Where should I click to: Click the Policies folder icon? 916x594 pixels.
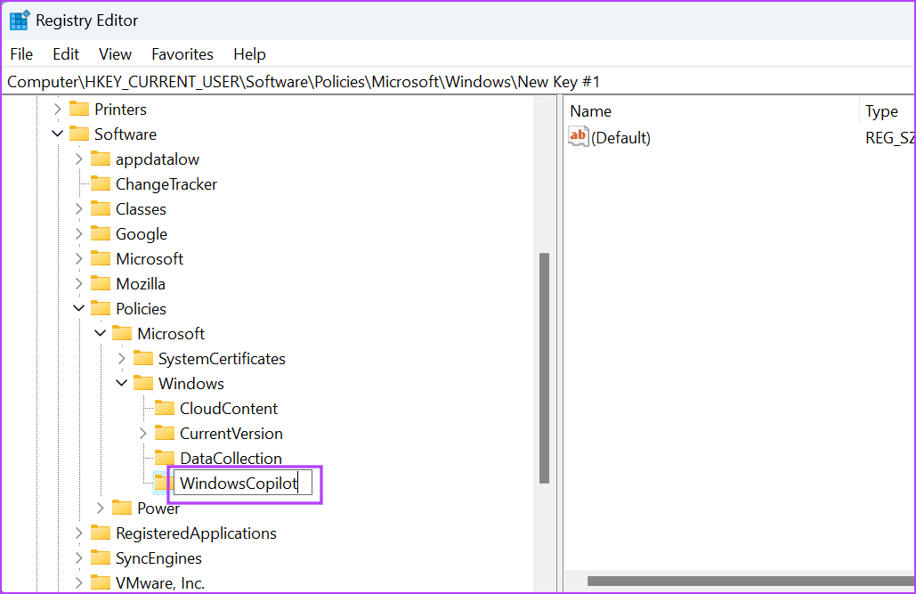coord(101,308)
